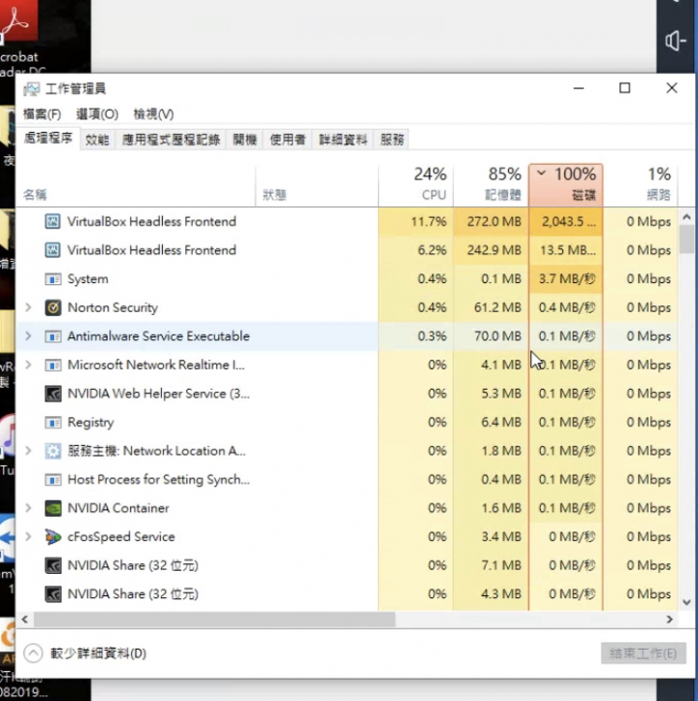
Task: Click the System process icon
Action: click(52, 279)
